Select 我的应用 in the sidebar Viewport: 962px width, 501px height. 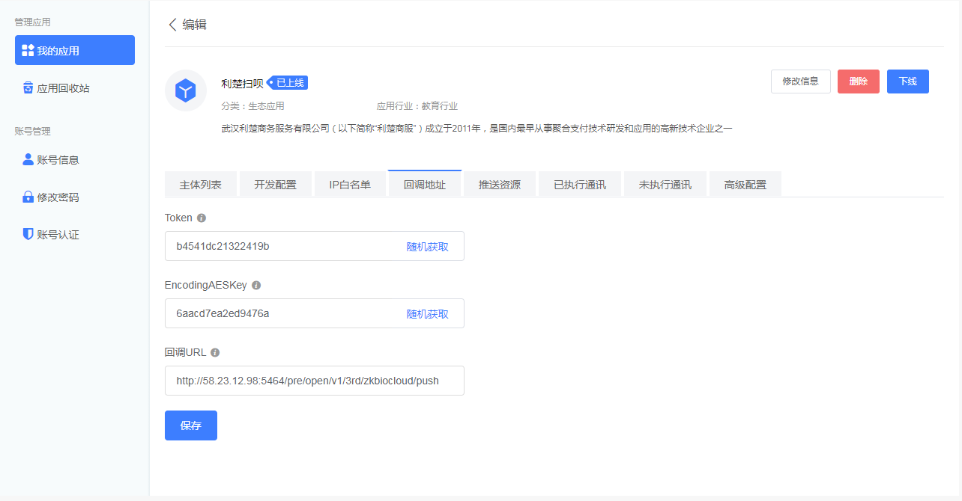pyautogui.click(x=74, y=50)
